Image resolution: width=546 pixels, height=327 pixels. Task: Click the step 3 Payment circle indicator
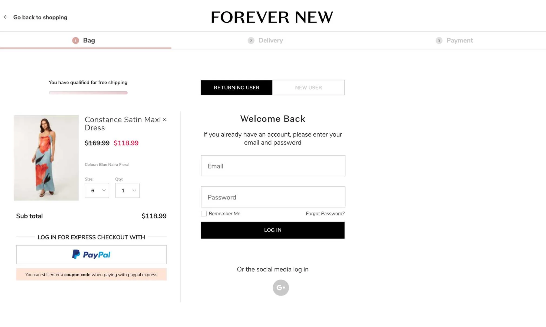click(x=439, y=40)
